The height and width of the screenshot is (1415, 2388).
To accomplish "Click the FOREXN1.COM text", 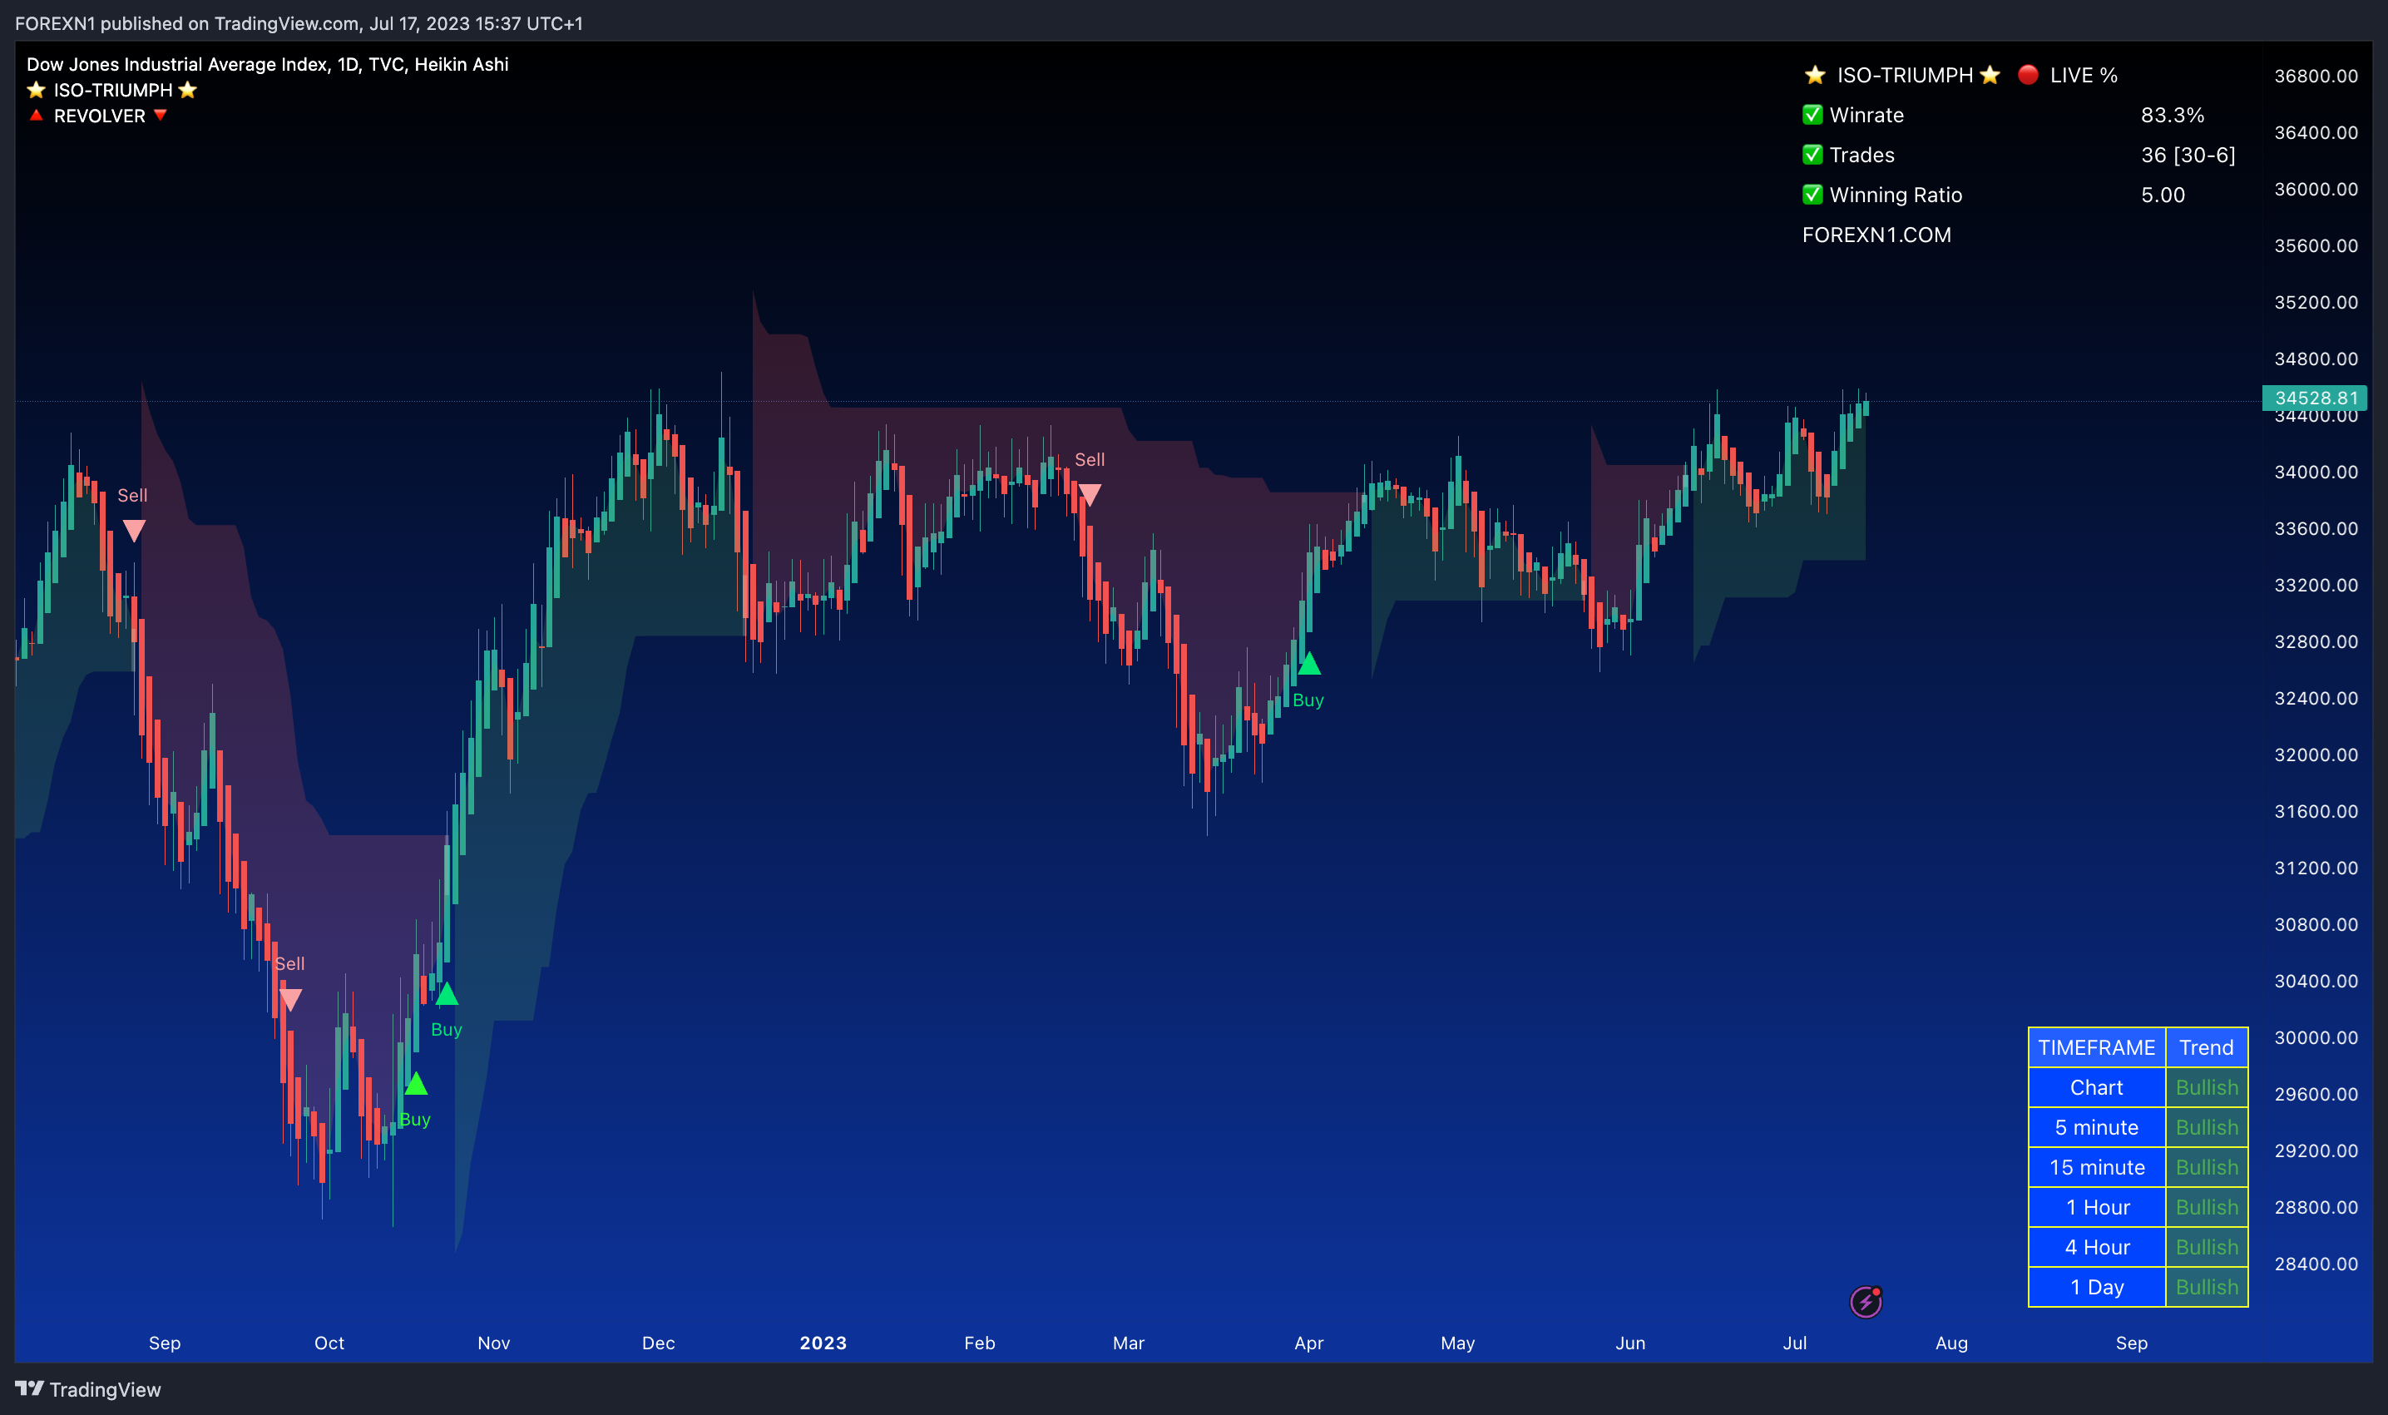I will [1876, 235].
